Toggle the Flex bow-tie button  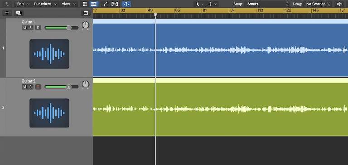click(x=115, y=4)
